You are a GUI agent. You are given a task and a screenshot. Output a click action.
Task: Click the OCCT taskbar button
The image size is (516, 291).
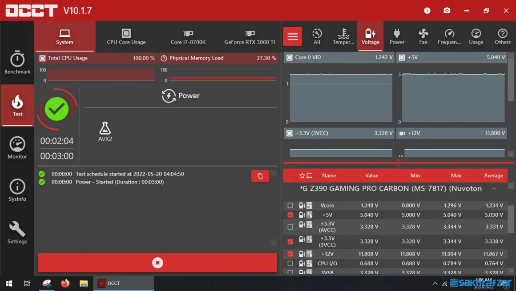coord(123,283)
